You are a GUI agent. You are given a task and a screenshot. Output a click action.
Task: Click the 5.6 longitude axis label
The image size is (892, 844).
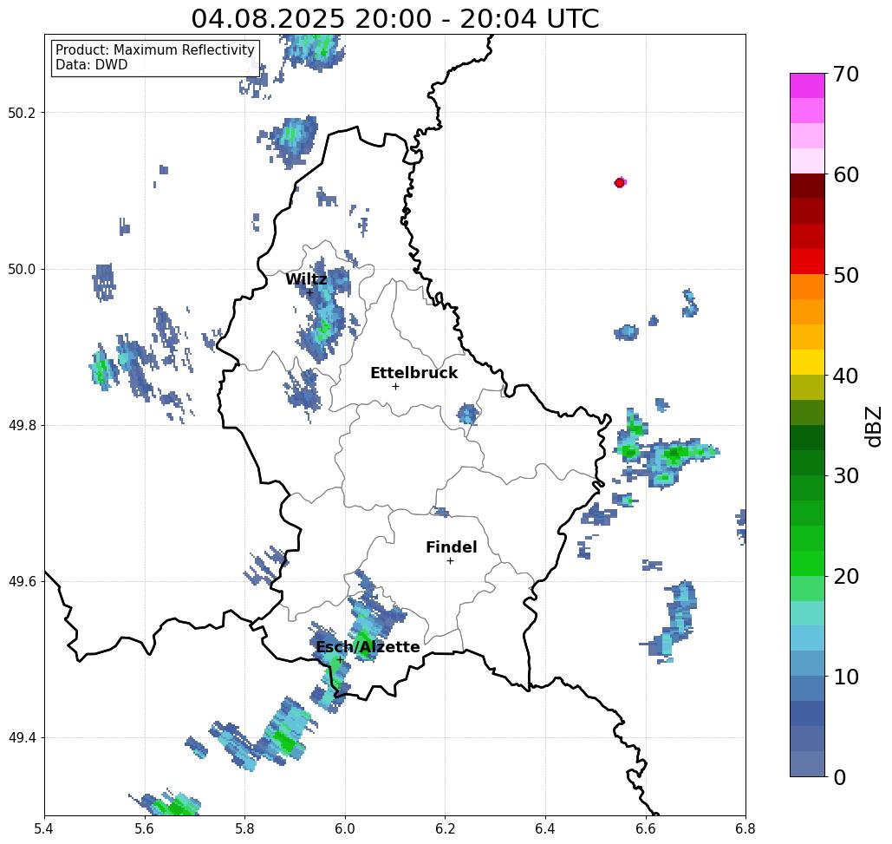click(x=145, y=828)
